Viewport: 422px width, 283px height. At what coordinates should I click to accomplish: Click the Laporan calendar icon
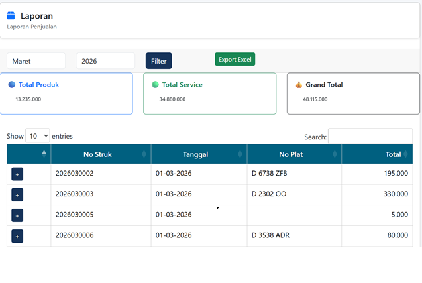(x=11, y=15)
